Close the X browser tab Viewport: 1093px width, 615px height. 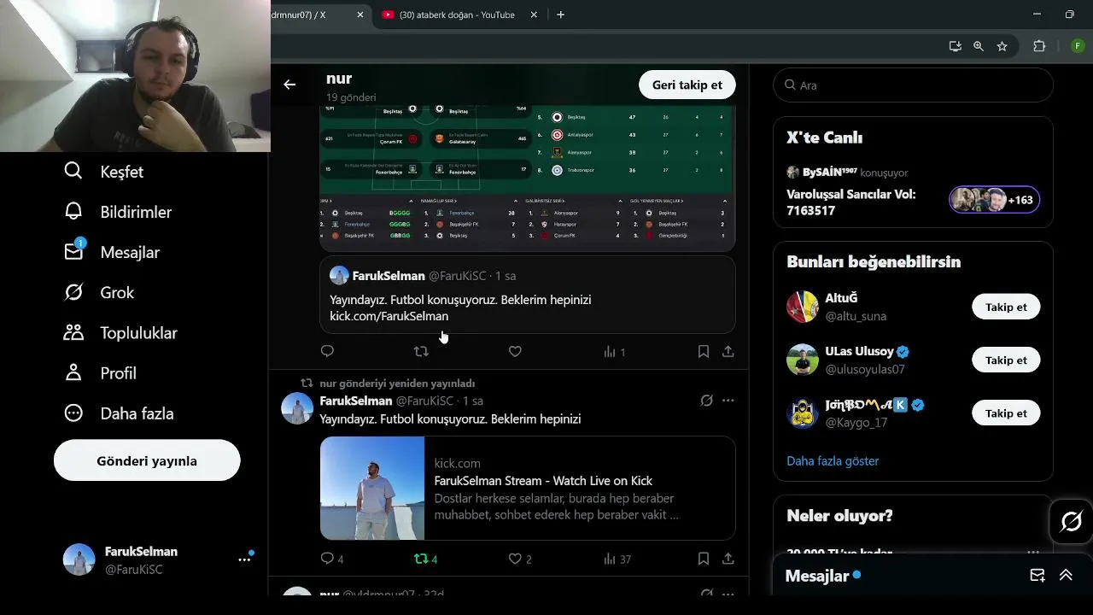pos(360,15)
